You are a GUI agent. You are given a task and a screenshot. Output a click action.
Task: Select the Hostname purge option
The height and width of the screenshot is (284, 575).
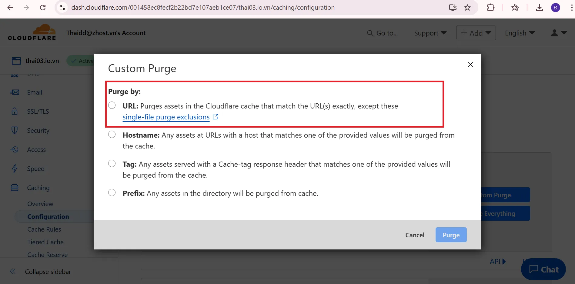[x=112, y=134]
